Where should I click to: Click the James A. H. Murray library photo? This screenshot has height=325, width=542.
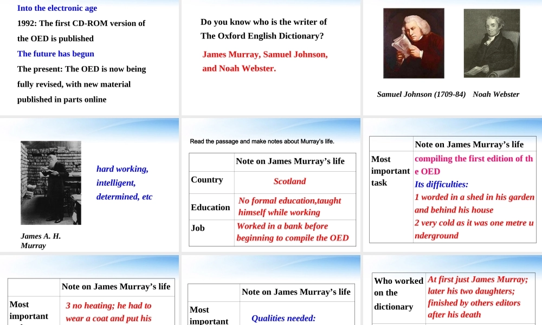[51, 183]
